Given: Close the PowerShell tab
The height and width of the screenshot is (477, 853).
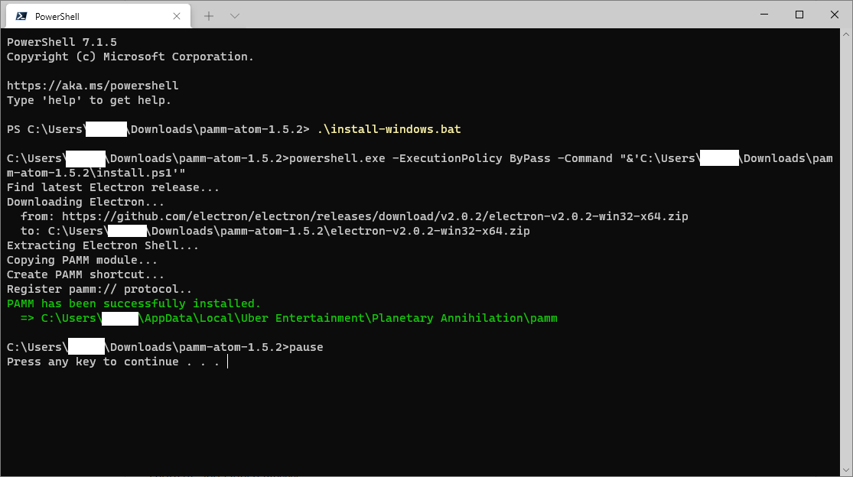Looking at the screenshot, I should click(177, 16).
